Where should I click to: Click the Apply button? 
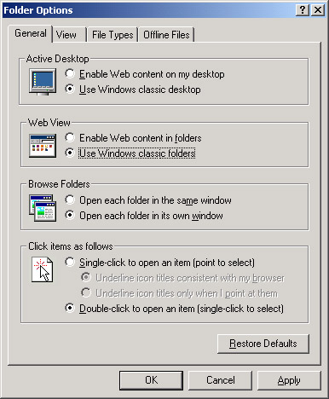point(289,380)
